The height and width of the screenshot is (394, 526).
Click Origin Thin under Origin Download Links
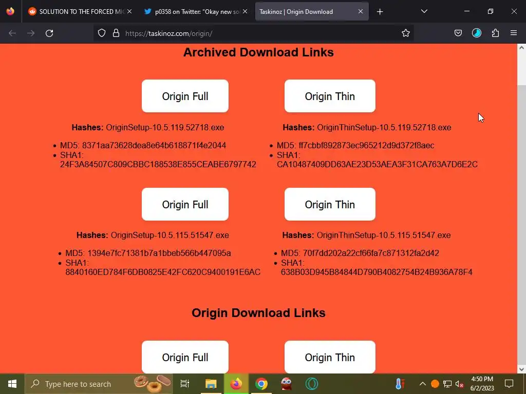330,357
